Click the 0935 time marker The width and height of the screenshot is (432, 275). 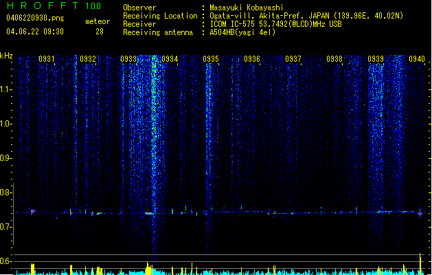click(x=211, y=58)
